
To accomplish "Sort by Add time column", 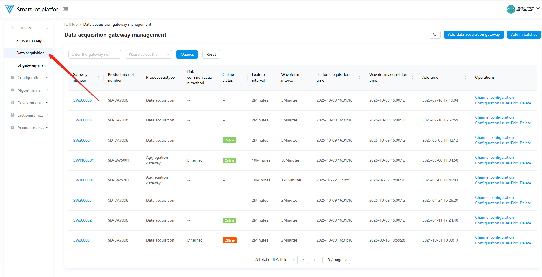I will click(x=465, y=78).
